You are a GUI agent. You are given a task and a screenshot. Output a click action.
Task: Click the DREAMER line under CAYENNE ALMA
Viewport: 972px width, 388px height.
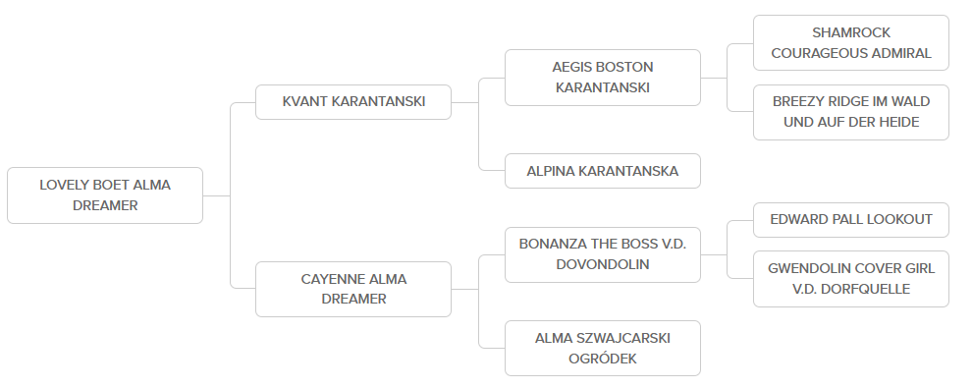coord(353,299)
